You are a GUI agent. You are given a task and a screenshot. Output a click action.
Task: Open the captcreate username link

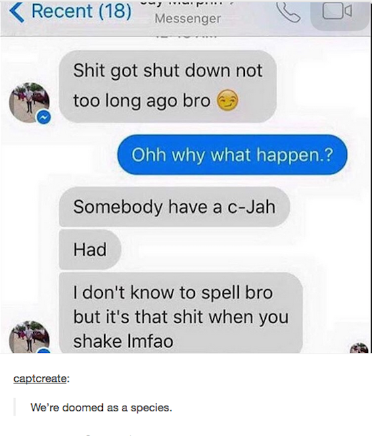tap(40, 379)
